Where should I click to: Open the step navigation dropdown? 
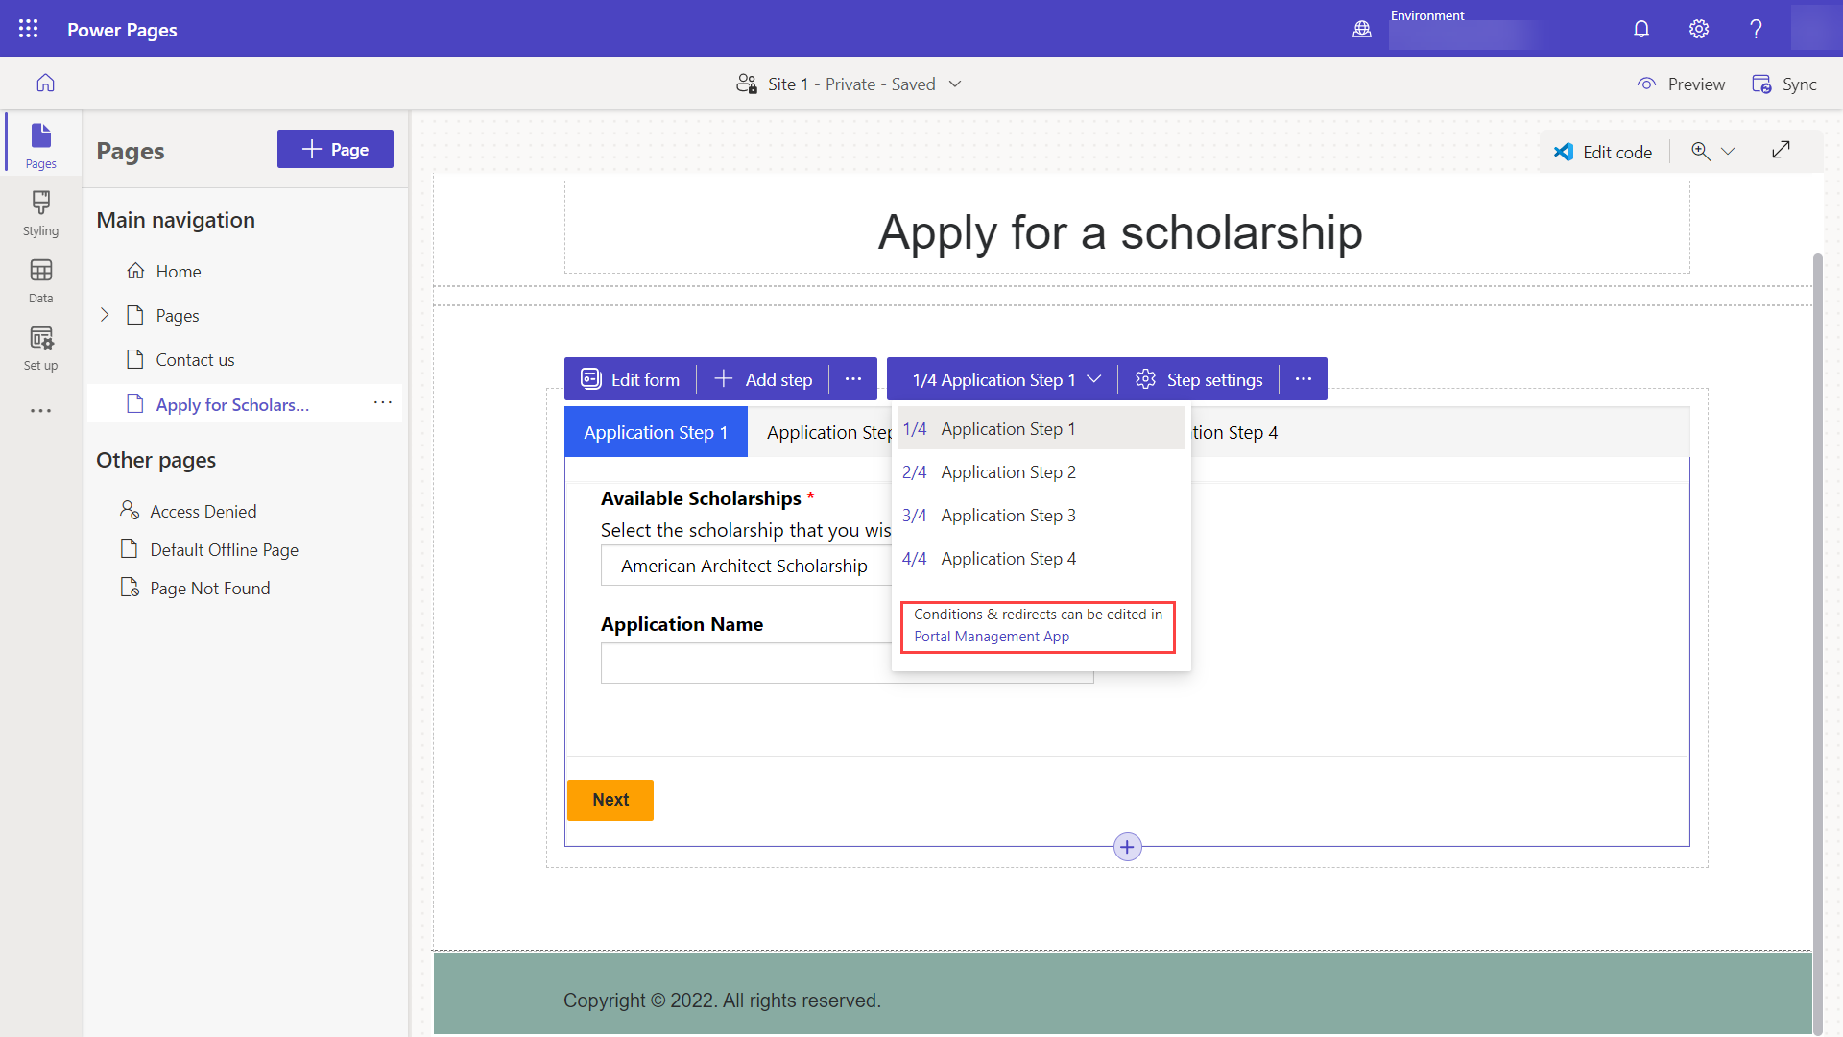tap(1004, 378)
